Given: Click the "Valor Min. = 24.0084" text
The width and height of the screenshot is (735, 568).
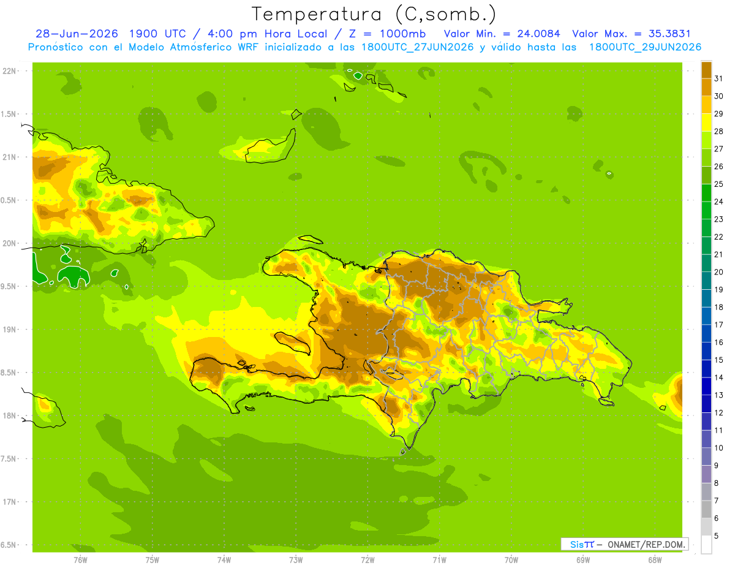Looking at the screenshot, I should [x=502, y=34].
